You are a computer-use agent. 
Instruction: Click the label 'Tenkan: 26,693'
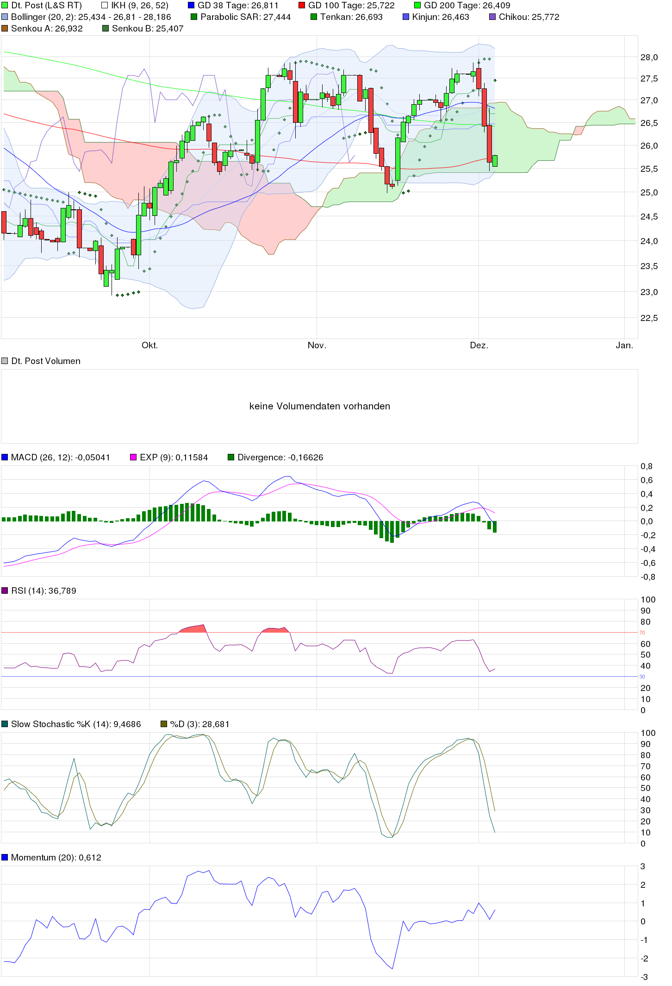click(352, 17)
